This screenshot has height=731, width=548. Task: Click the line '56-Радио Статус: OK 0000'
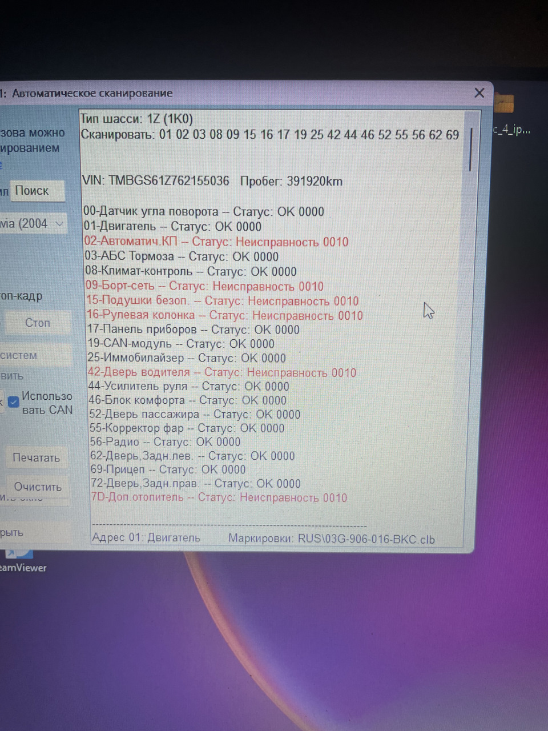click(165, 442)
